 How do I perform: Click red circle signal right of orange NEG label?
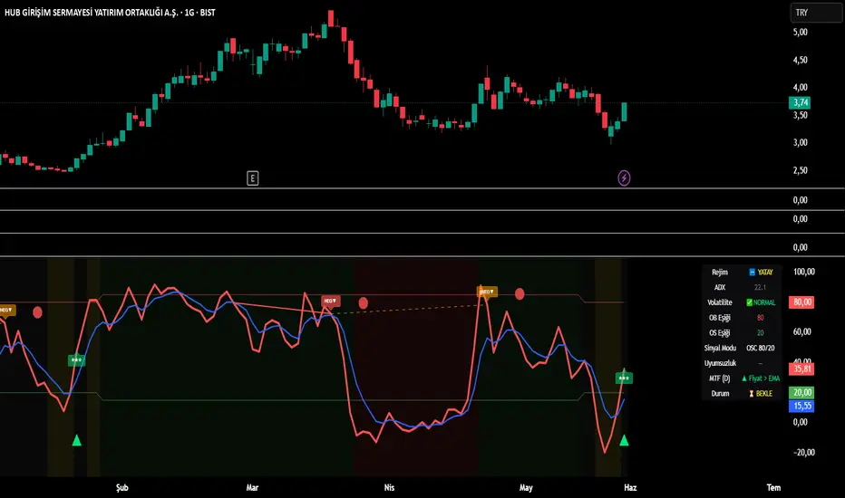520,293
